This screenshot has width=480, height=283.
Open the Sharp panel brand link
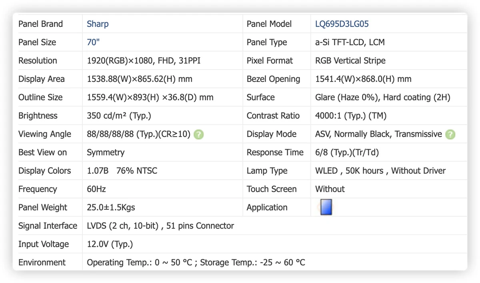tap(98, 24)
